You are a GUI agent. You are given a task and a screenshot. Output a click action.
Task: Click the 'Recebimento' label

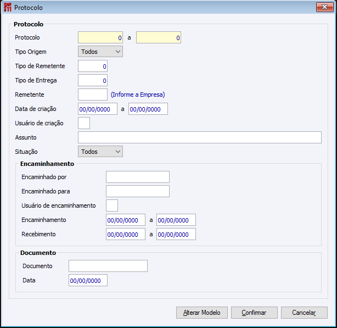38,234
